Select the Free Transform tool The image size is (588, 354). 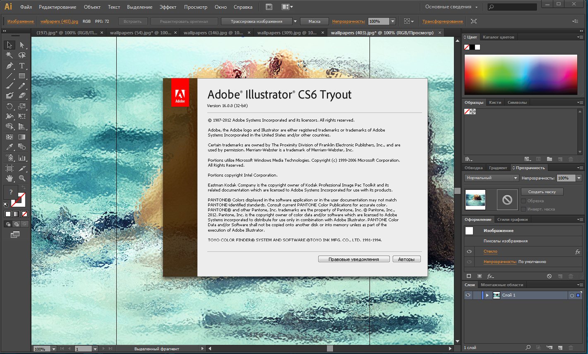pyautogui.click(x=22, y=117)
